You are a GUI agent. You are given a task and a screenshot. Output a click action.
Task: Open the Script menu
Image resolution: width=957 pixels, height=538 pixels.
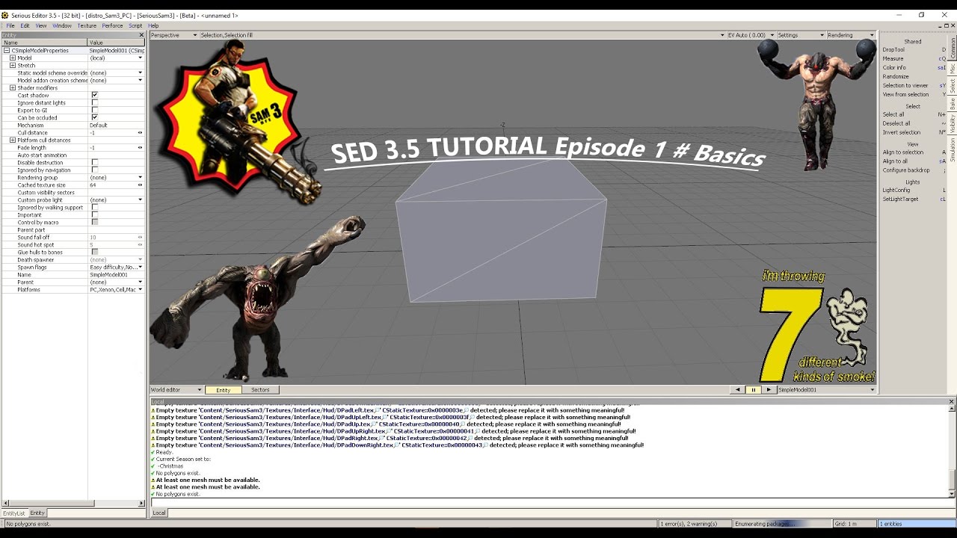tap(135, 25)
